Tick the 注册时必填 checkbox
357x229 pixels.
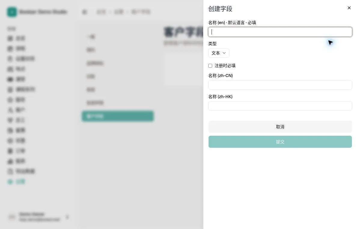pyautogui.click(x=210, y=66)
